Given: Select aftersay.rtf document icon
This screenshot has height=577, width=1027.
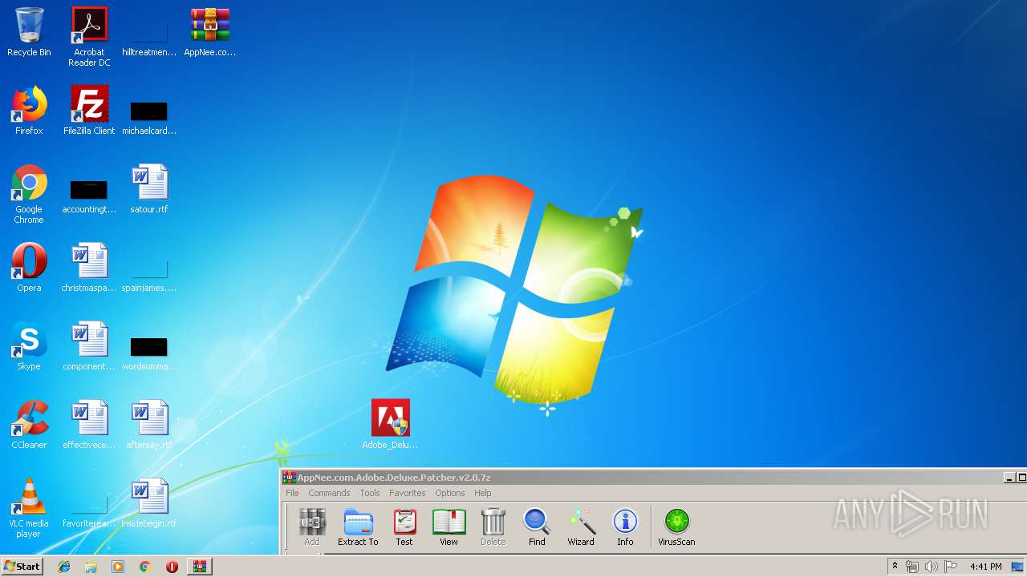Looking at the screenshot, I should tap(149, 425).
